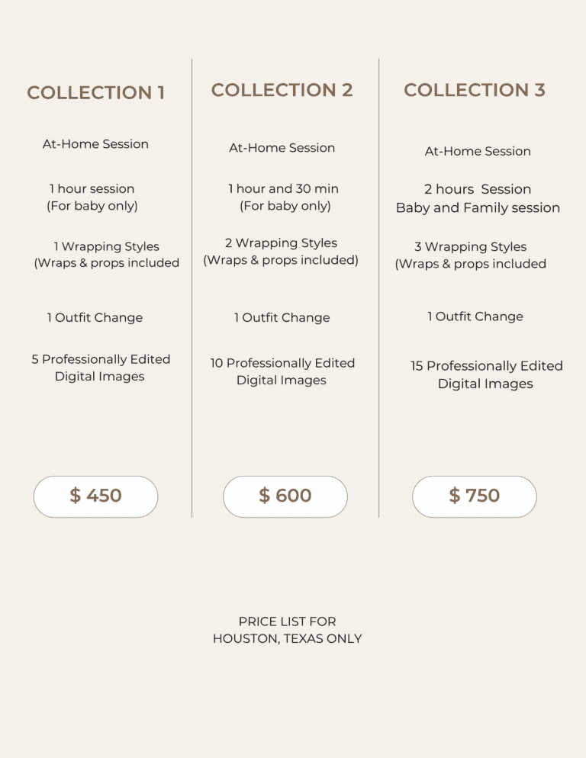Viewport: 586px width, 758px height.
Task: Select the 1 hour and 30 min text
Action: 283,189
